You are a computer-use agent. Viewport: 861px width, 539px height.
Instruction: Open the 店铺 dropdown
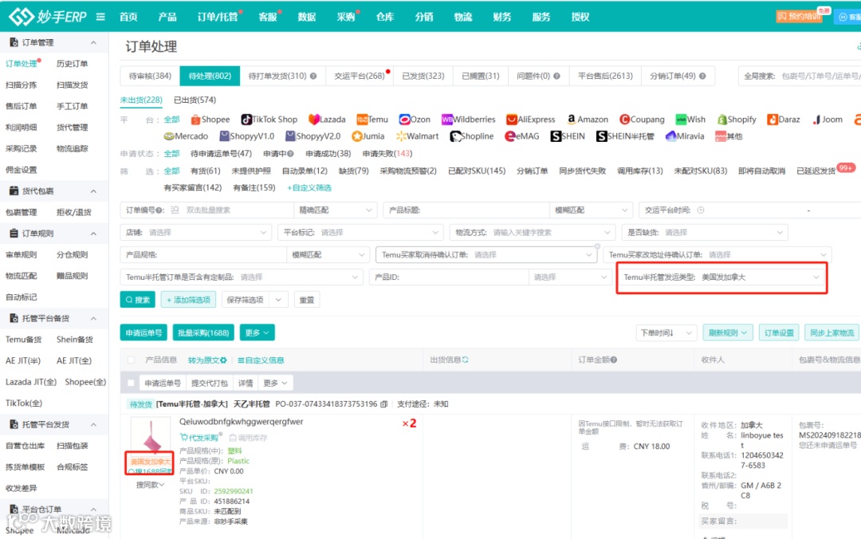pyautogui.click(x=196, y=232)
